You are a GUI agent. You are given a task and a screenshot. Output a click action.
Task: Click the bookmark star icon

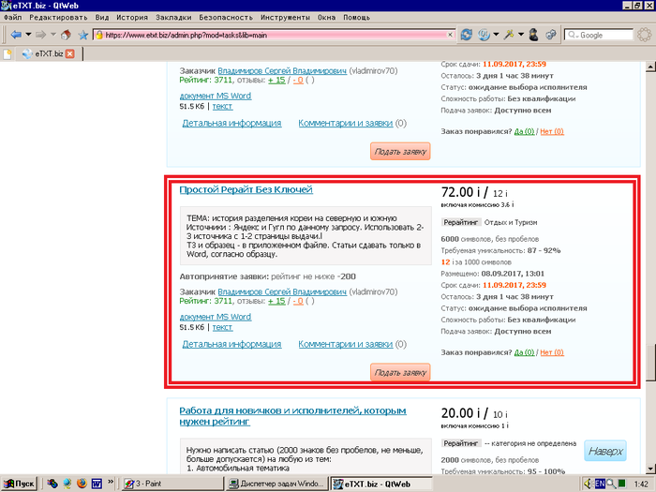coord(83,35)
